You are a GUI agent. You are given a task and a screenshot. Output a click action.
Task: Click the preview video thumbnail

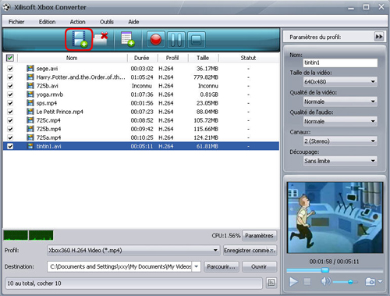coord(335,217)
